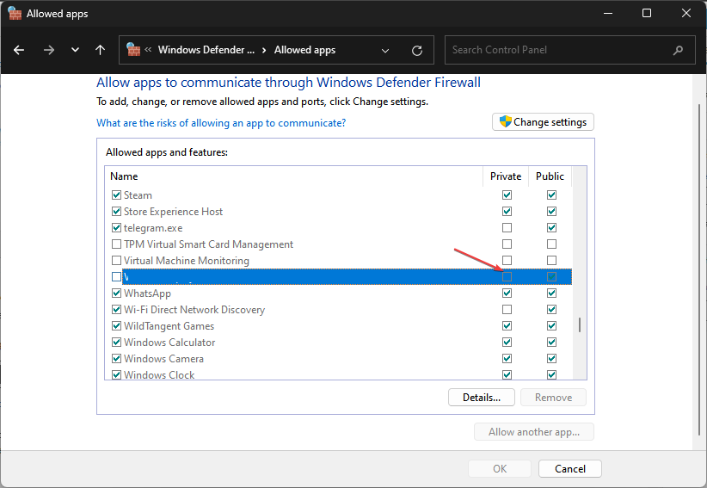Image resolution: width=707 pixels, height=488 pixels.
Task: Click the search magnifier icon
Action: [x=679, y=50]
